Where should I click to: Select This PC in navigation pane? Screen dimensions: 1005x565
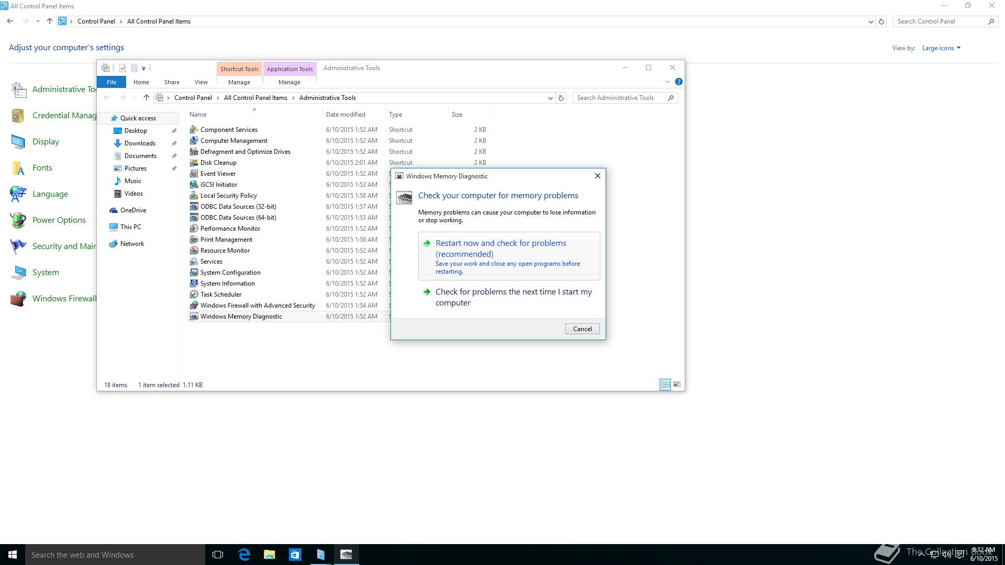pyautogui.click(x=130, y=227)
